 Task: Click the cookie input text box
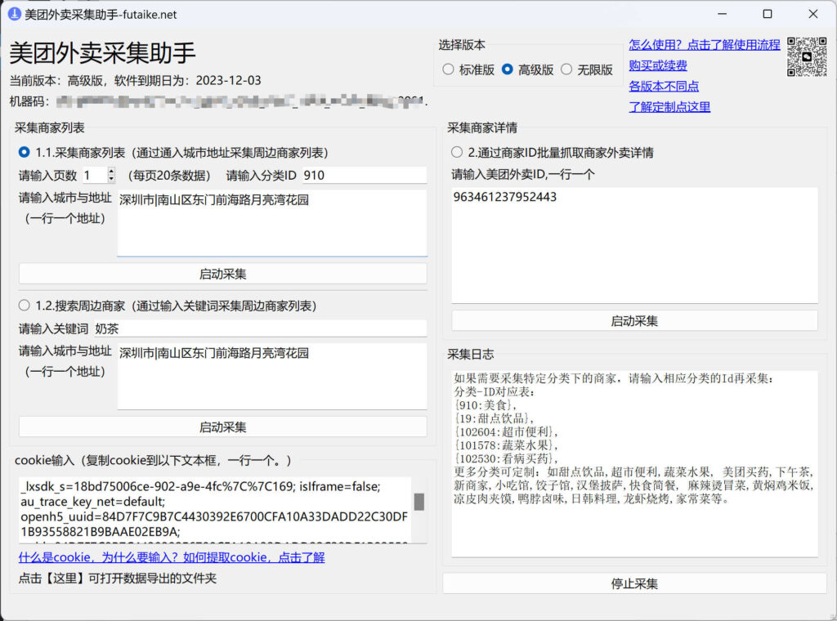click(215, 510)
